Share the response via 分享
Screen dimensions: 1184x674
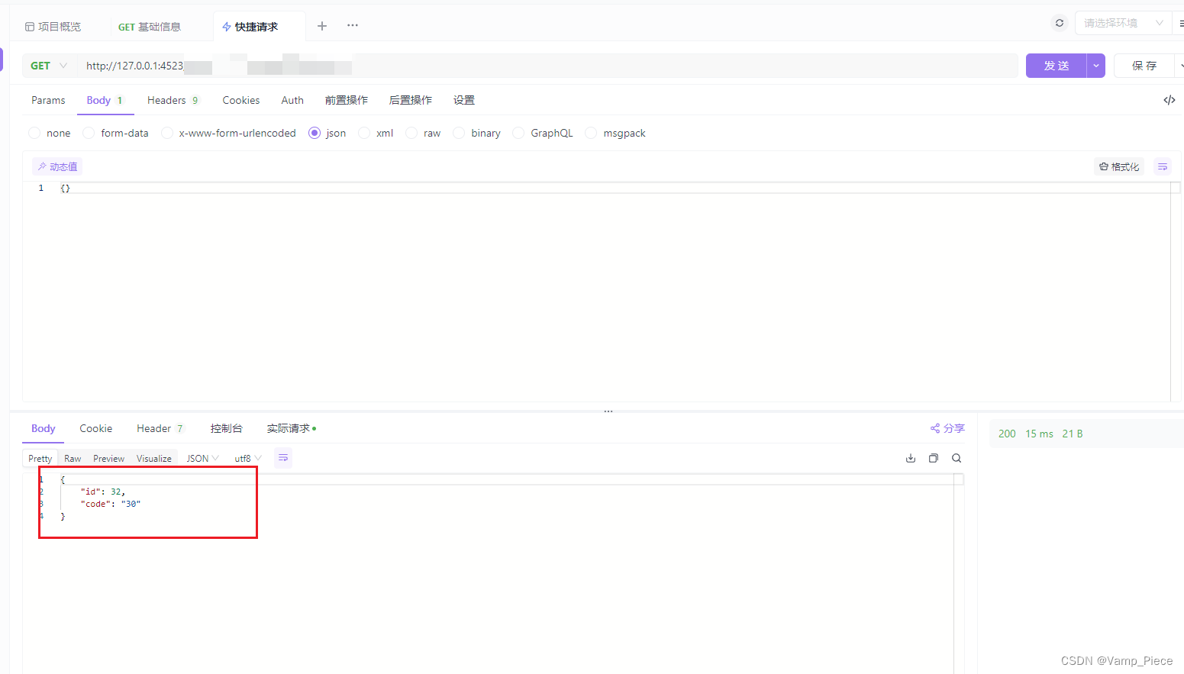[x=947, y=428]
